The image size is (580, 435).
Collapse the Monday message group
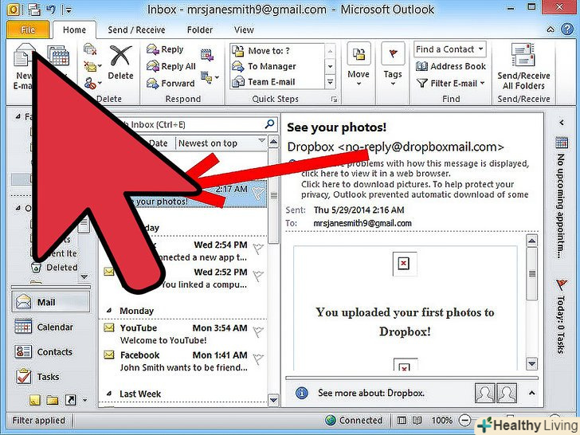click(108, 311)
